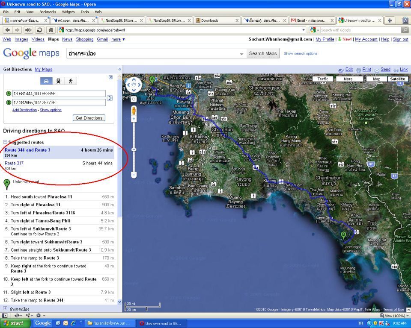Click the Search Maps button
This screenshot has height=328, width=411.
263,53
